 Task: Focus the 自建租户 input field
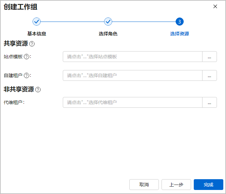(132, 75)
